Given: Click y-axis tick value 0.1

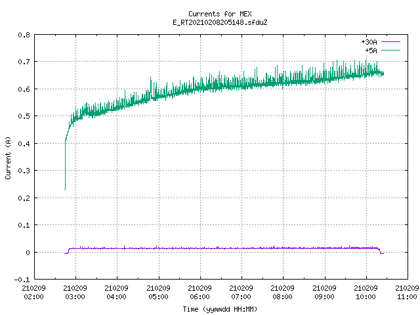Looking at the screenshot, I should 24,225.
